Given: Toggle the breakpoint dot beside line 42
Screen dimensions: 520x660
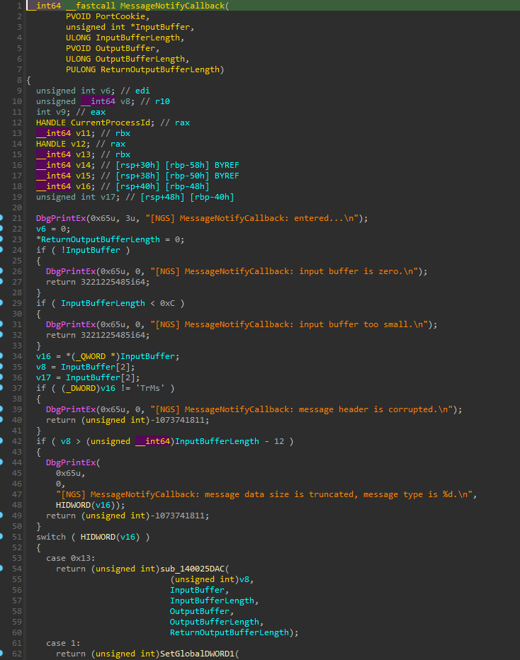Looking at the screenshot, I should click(1, 440).
